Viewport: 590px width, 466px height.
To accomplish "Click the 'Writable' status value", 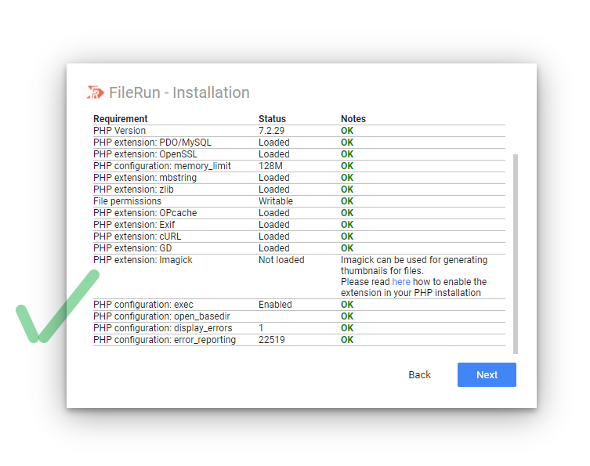I will click(x=276, y=201).
